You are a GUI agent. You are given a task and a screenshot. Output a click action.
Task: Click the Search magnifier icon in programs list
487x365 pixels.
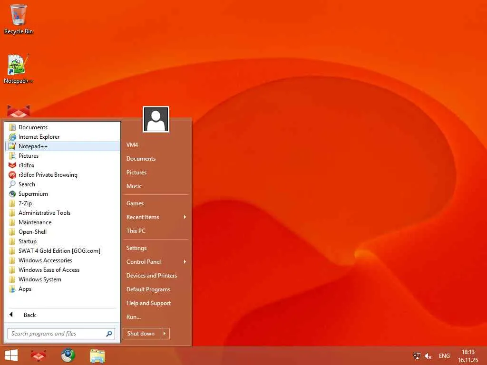click(12, 184)
